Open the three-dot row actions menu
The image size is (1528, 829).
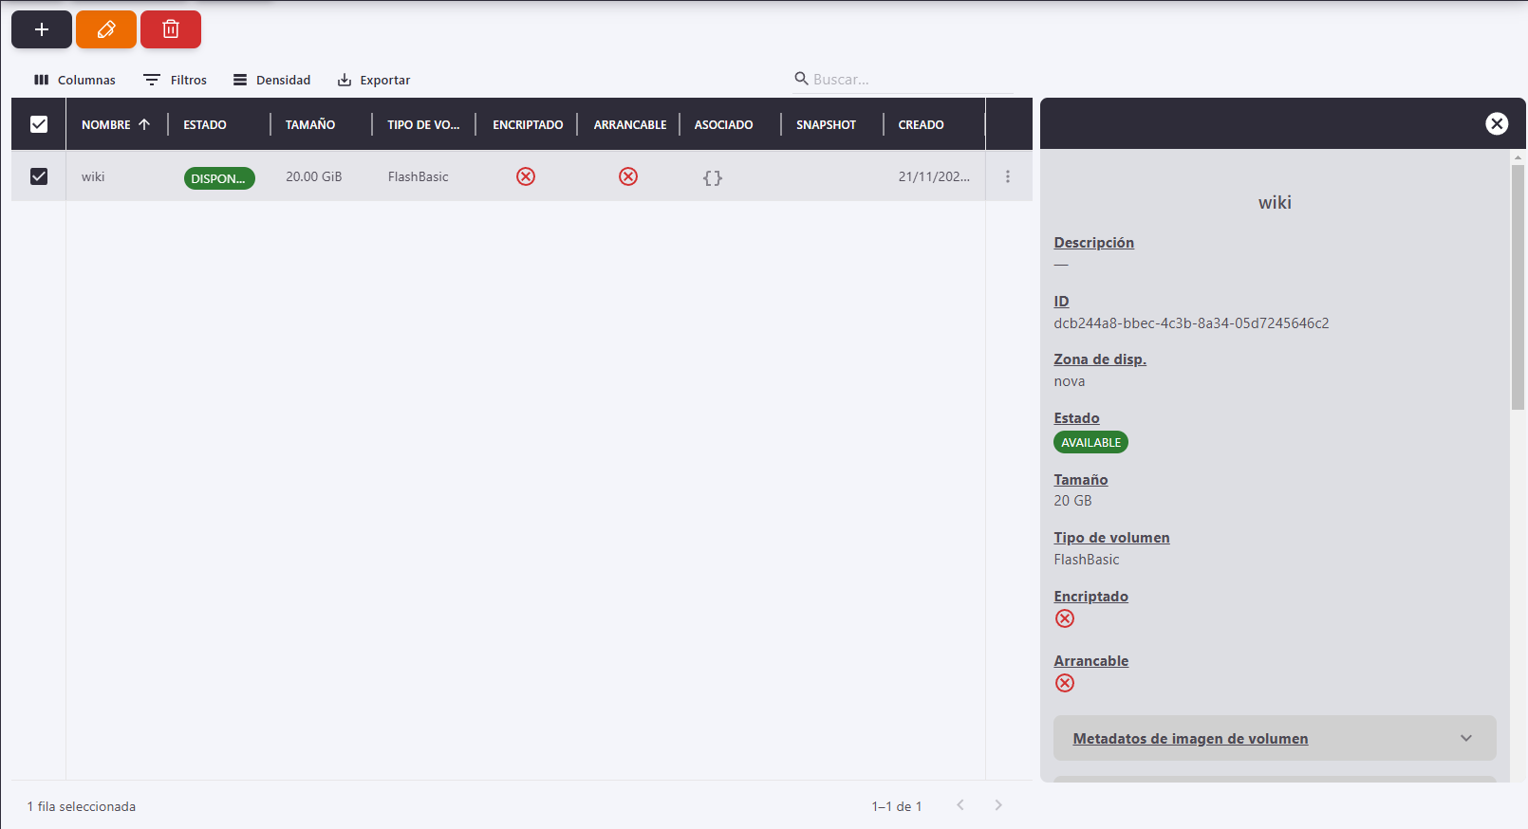(1008, 176)
